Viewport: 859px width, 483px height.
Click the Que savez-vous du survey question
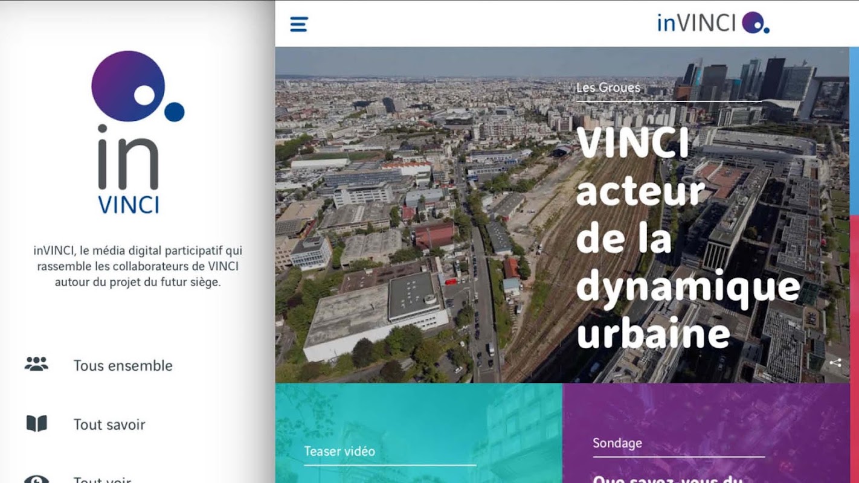pyautogui.click(x=668, y=479)
